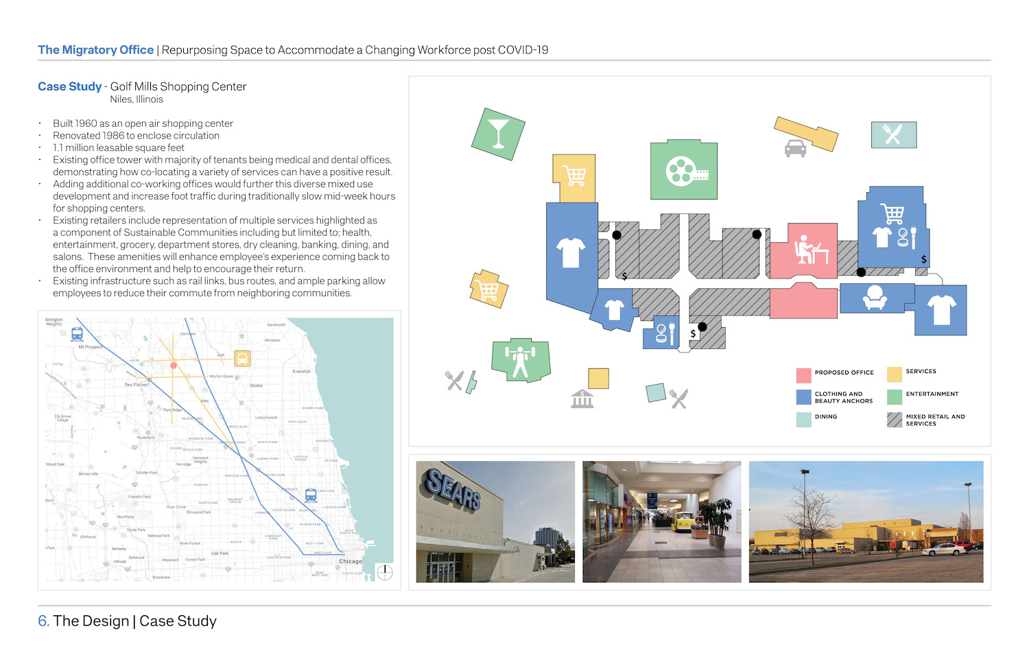Click the fork-knife icon in teal square
Viewport: 1029px width, 666px height.
tap(892, 134)
